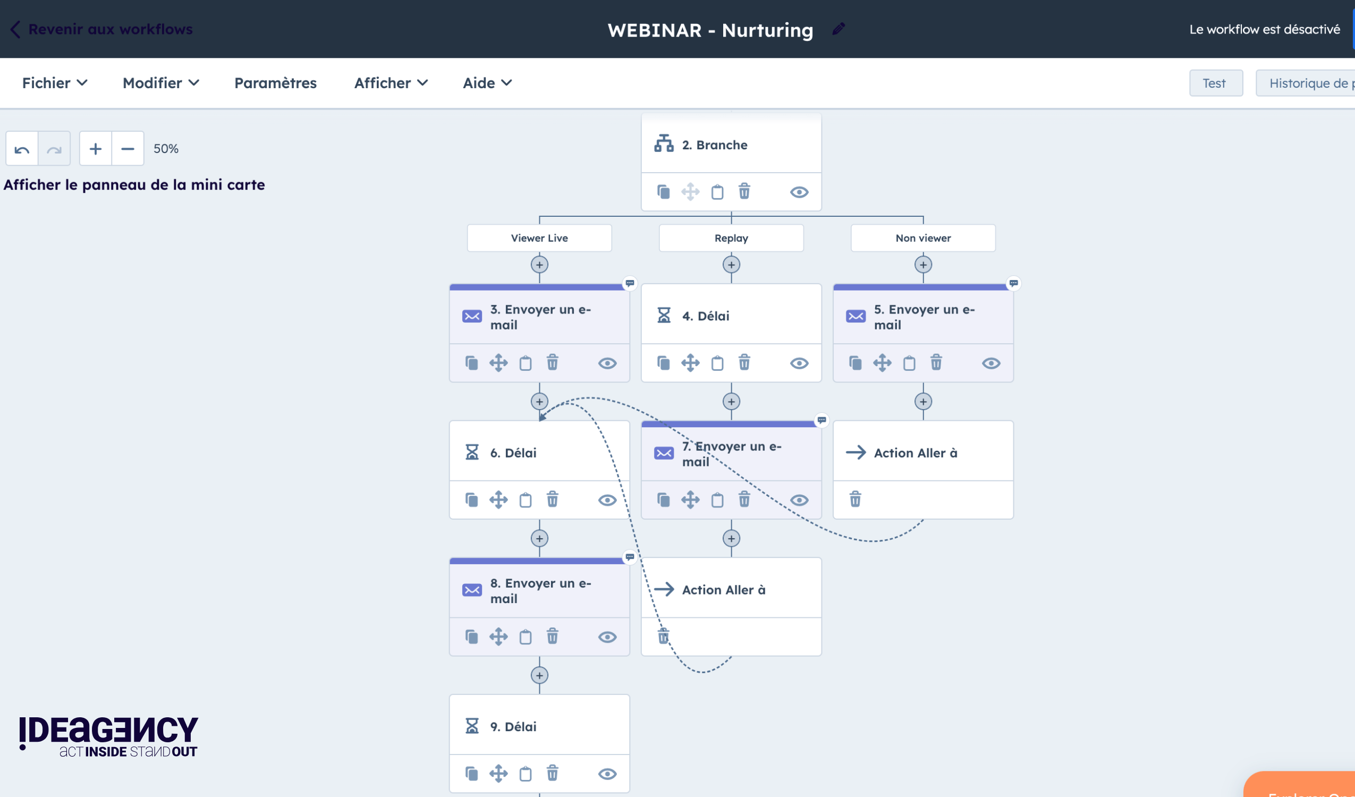Open the Fichier dropdown menu
The height and width of the screenshot is (797, 1355).
point(54,82)
